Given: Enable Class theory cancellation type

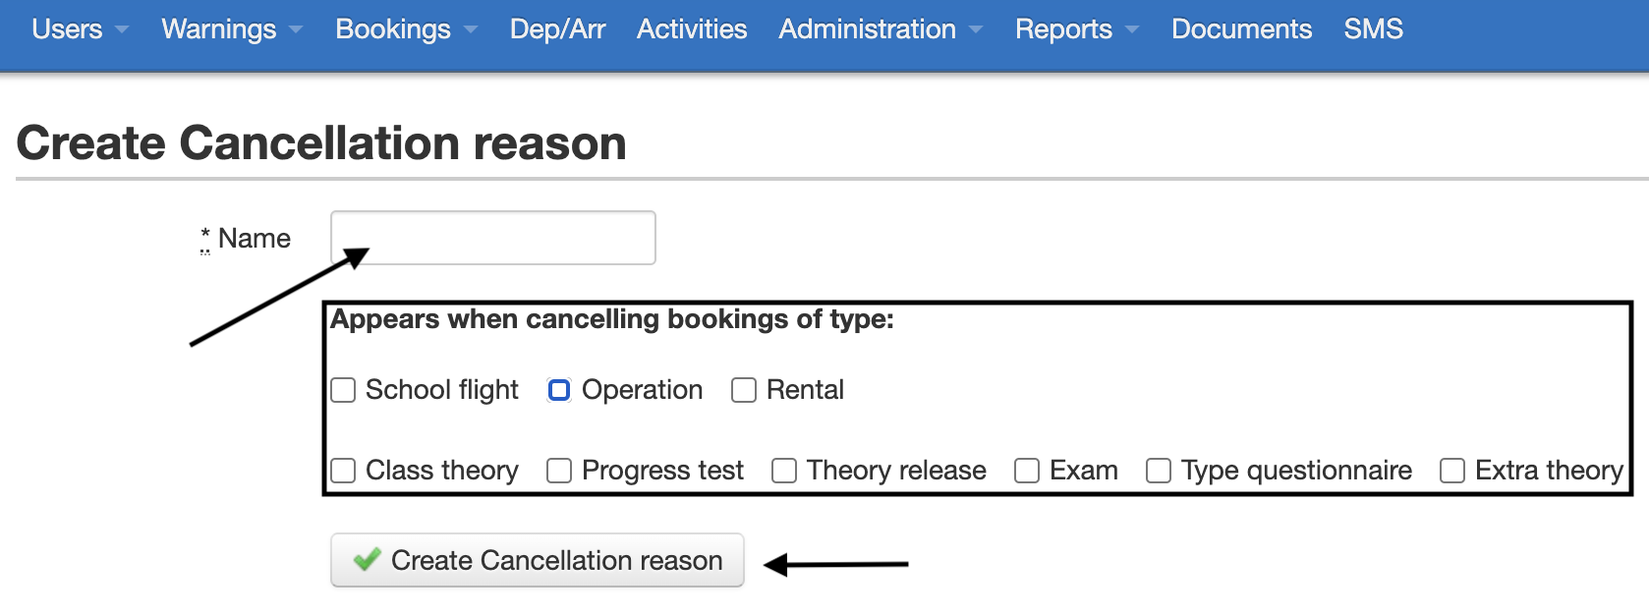Looking at the screenshot, I should 342,471.
